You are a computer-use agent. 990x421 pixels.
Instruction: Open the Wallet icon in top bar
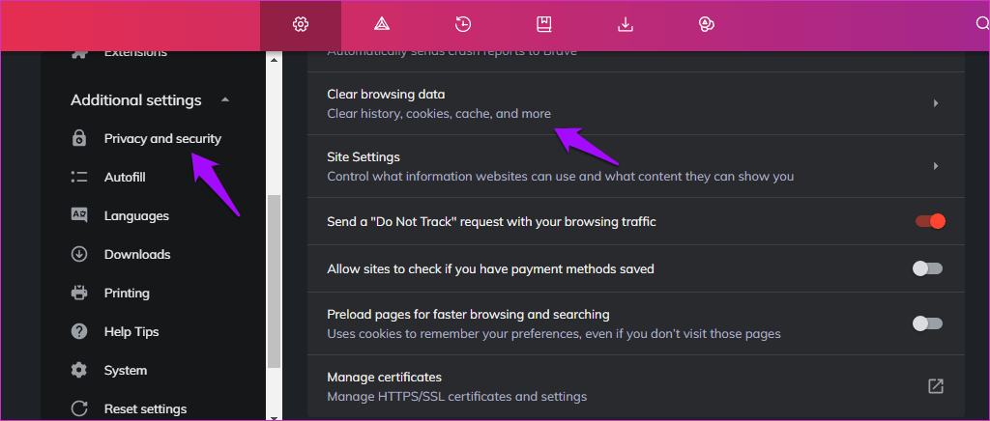pyautogui.click(x=706, y=25)
